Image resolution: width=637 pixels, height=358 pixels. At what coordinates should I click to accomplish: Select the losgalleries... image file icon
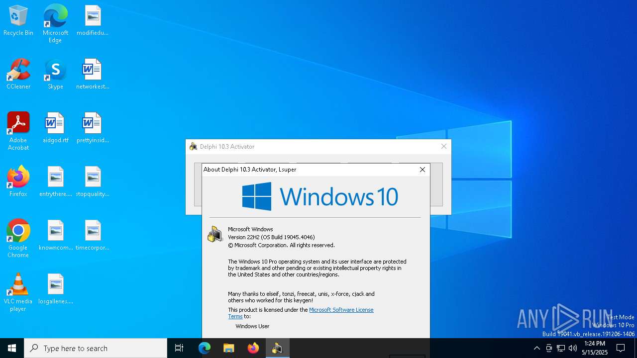[x=55, y=289]
